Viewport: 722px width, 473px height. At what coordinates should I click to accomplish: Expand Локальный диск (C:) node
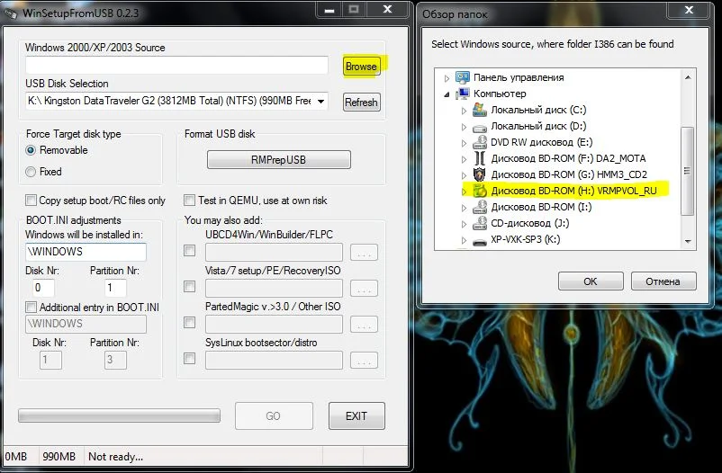pyautogui.click(x=465, y=111)
